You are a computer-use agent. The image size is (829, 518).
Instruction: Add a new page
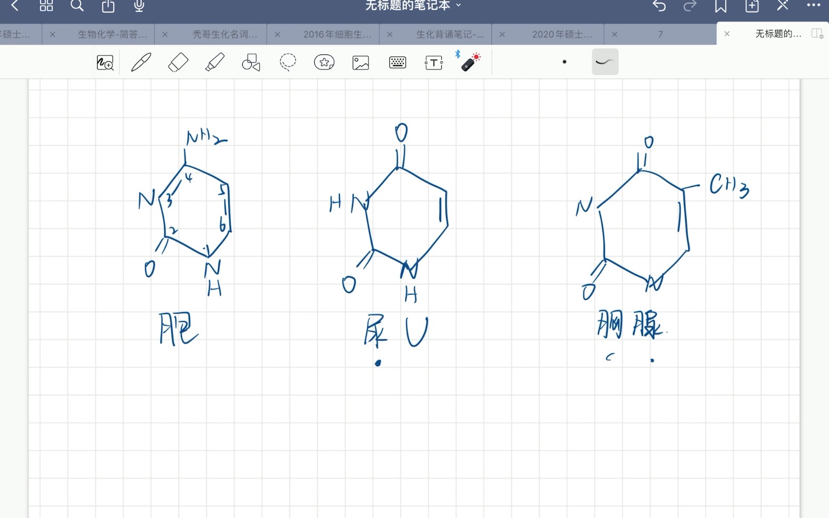pos(752,6)
